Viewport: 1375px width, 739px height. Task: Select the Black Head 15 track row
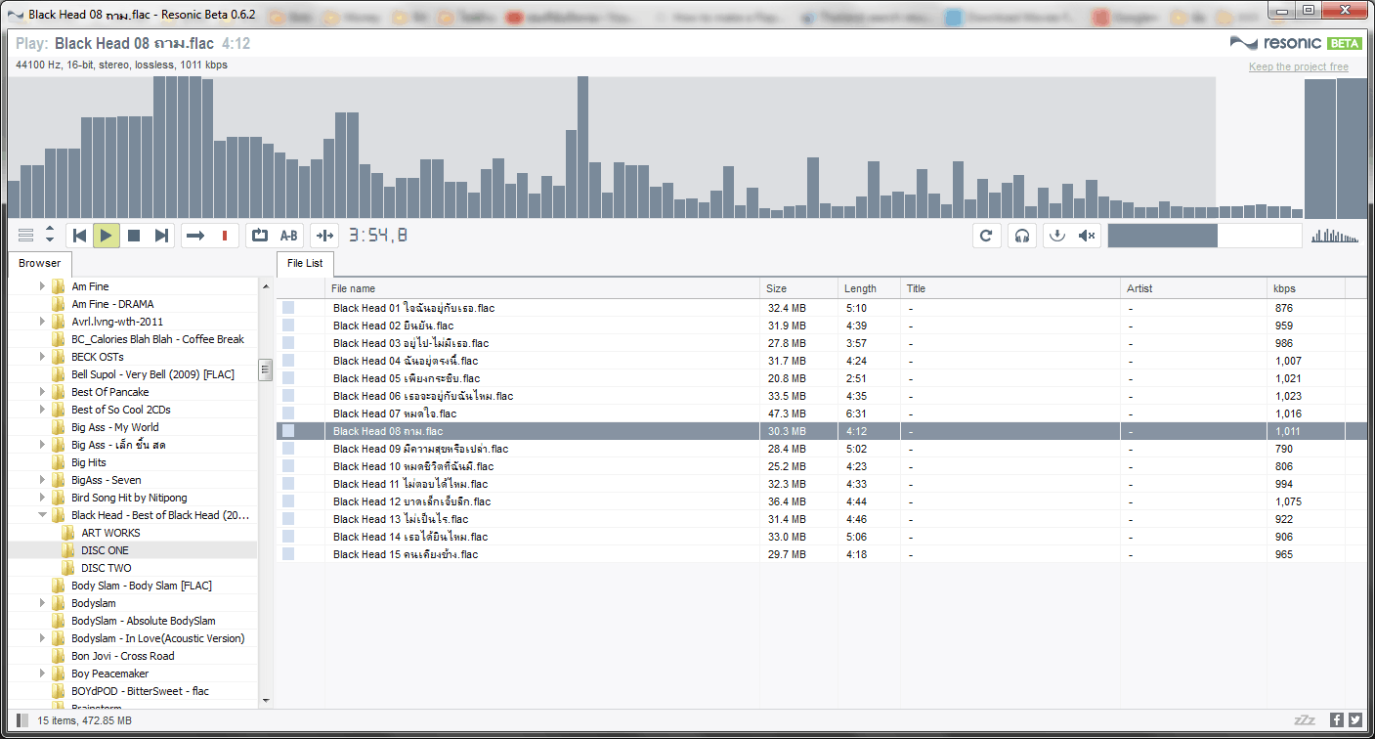click(x=821, y=554)
